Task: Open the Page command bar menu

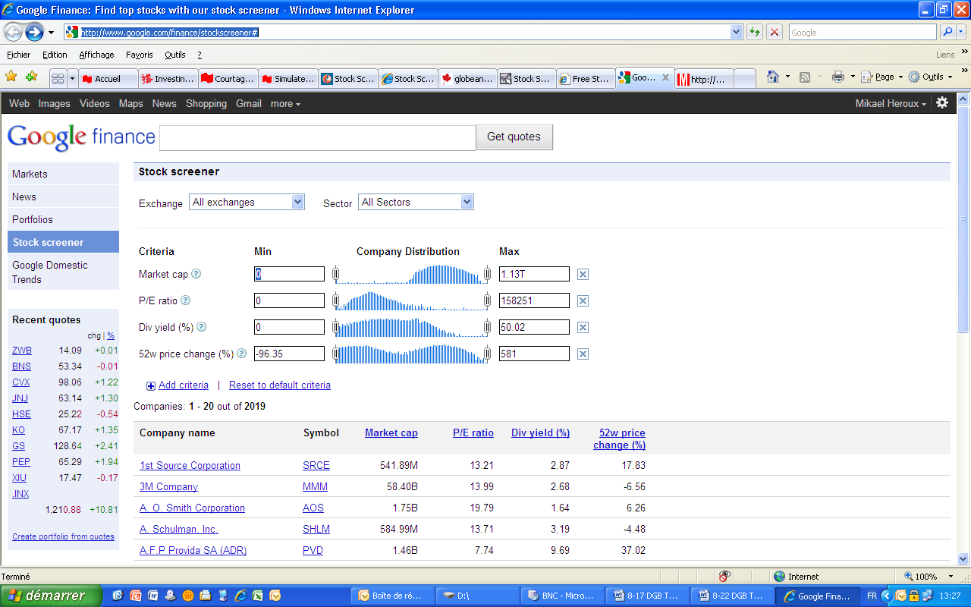Action: point(881,77)
